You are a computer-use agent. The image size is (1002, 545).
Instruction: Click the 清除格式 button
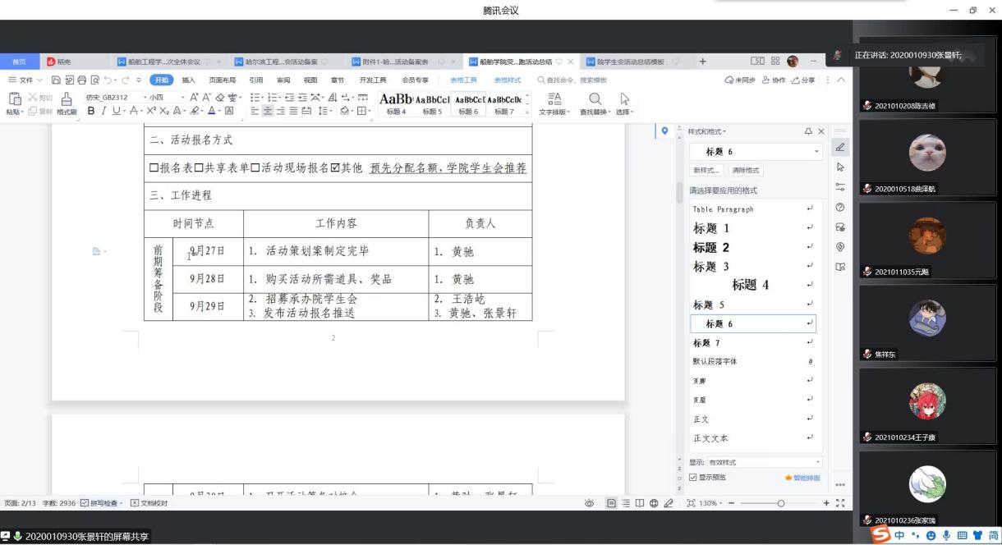pos(745,171)
